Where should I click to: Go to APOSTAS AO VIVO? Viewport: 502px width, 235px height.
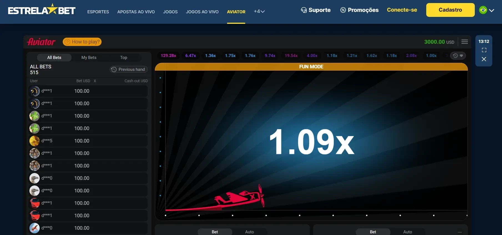pyautogui.click(x=136, y=12)
